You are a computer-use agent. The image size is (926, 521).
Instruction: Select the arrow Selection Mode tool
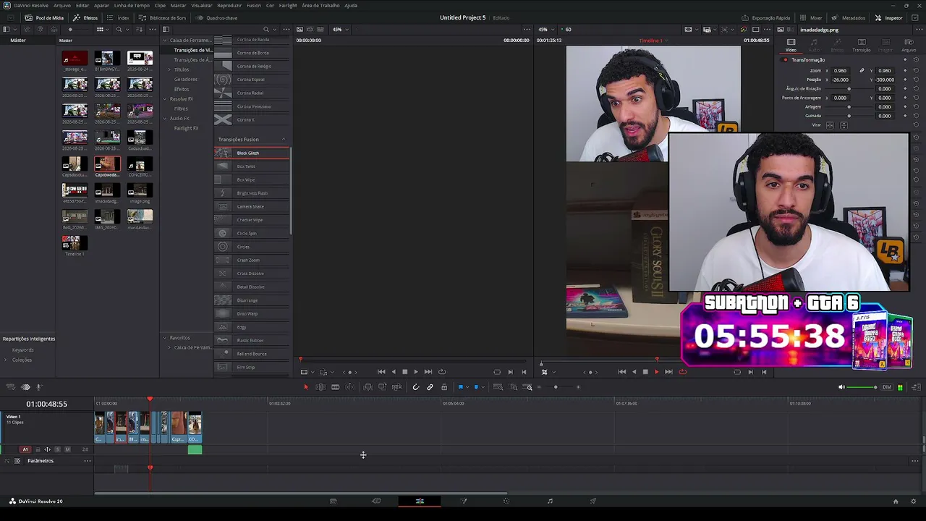click(305, 387)
